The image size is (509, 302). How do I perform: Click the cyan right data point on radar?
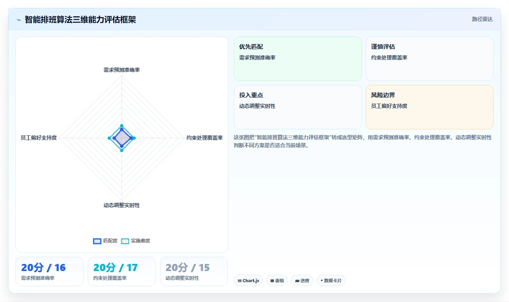point(134,138)
